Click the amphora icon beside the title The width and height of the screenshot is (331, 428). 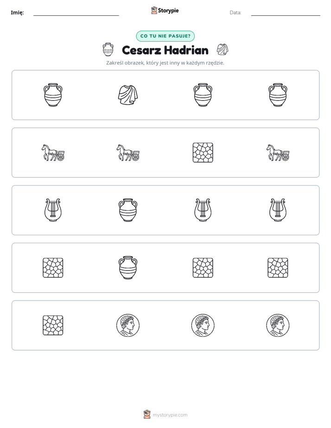pyautogui.click(x=108, y=50)
